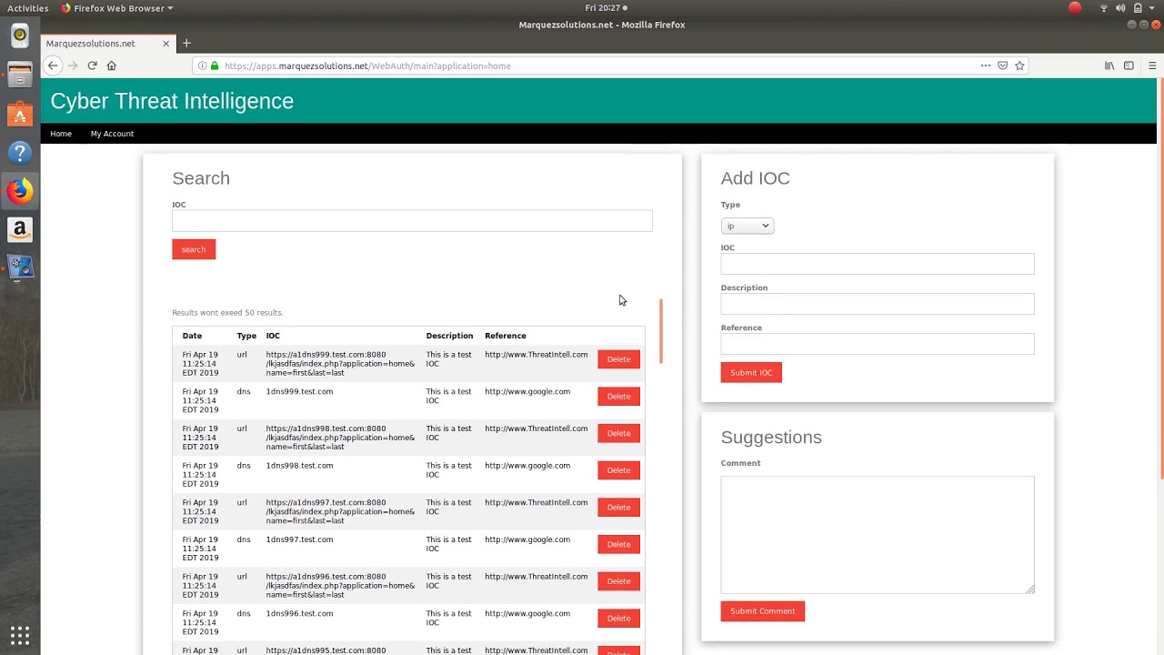The width and height of the screenshot is (1164, 655).
Task: Open the page actions three-dot menu
Action: pyautogui.click(x=985, y=65)
